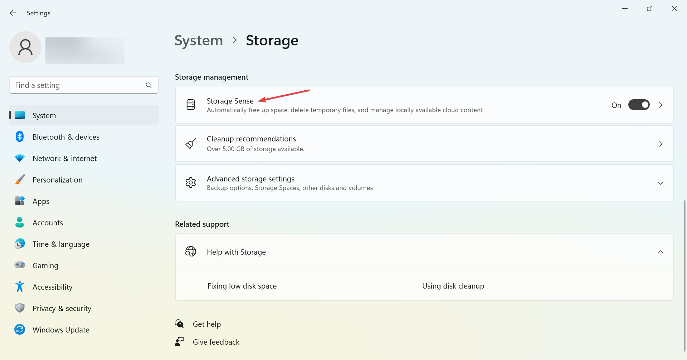Click the Privacy & security shield icon
Image resolution: width=687 pixels, height=360 pixels.
click(x=20, y=308)
